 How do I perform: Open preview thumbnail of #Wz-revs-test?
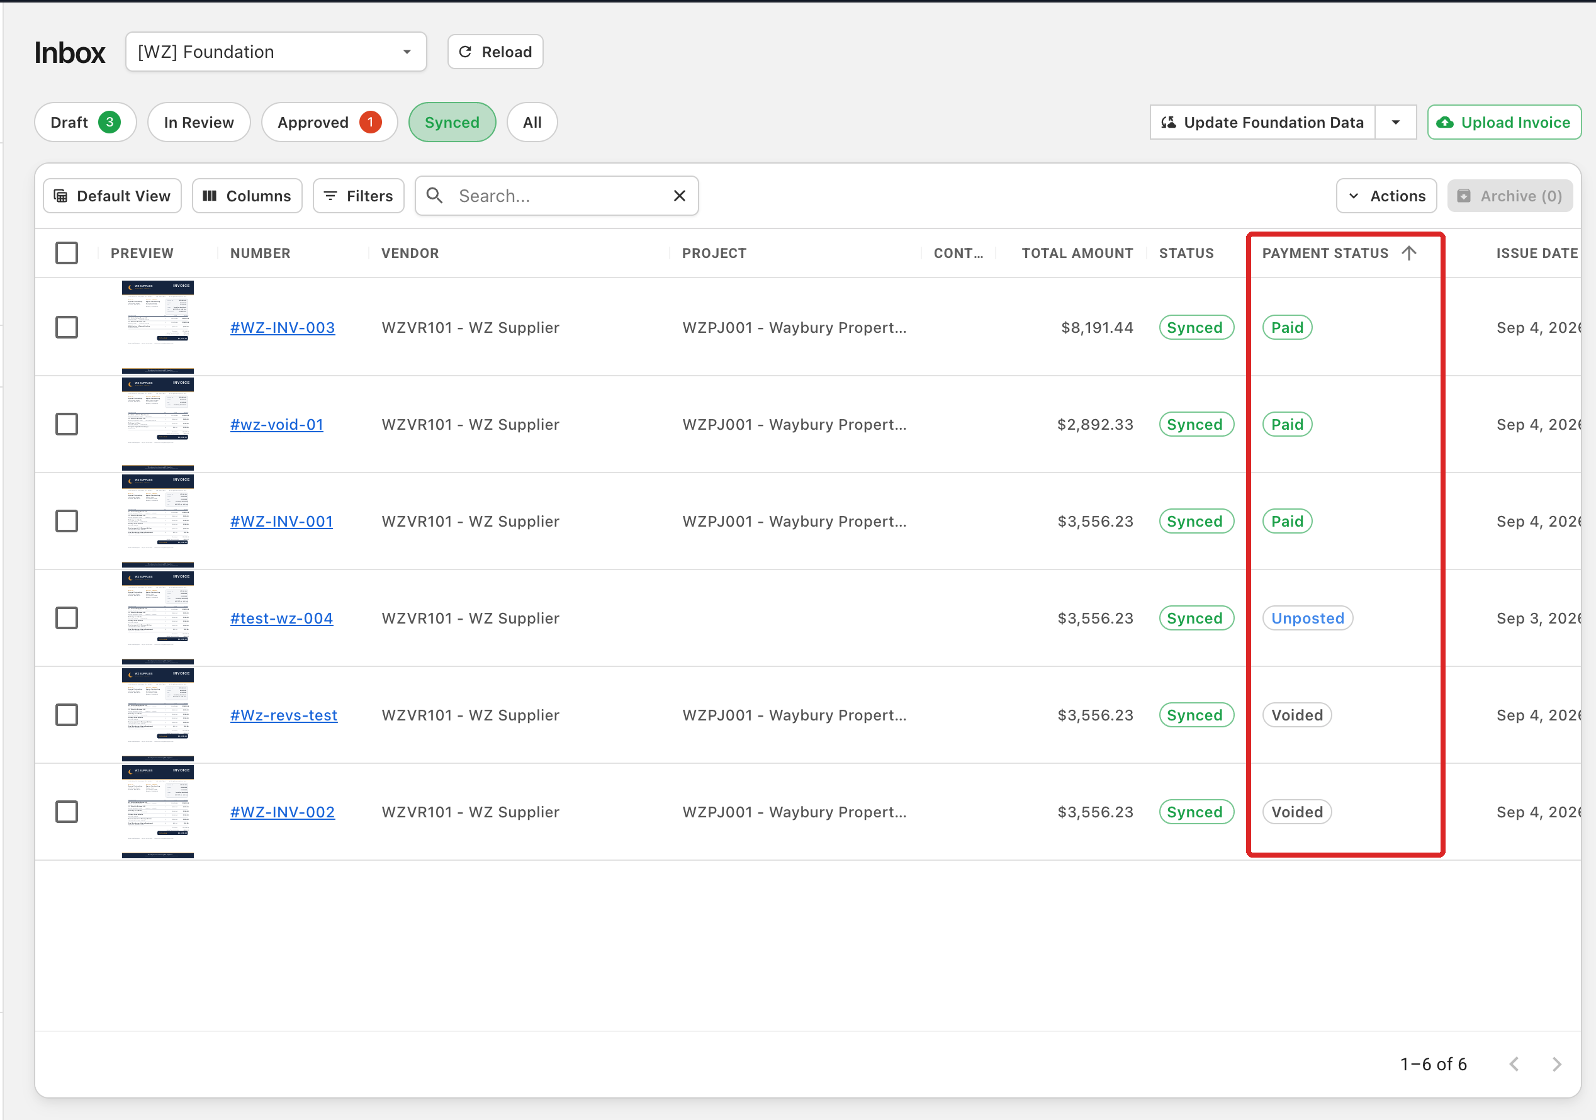pyautogui.click(x=158, y=715)
